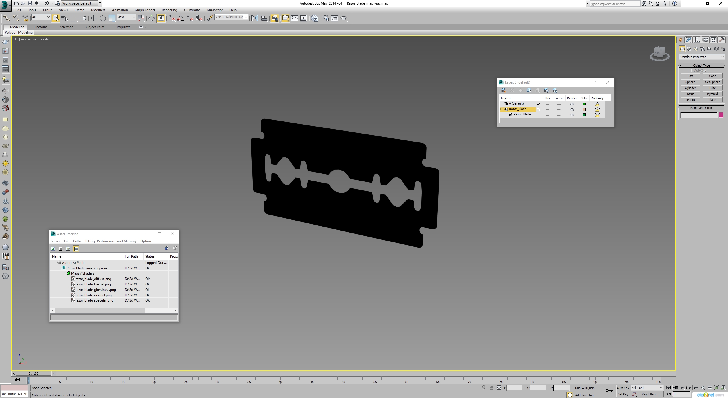The width and height of the screenshot is (728, 398).
Task: Open the View reference coordinate dropdown
Action: 127,17
